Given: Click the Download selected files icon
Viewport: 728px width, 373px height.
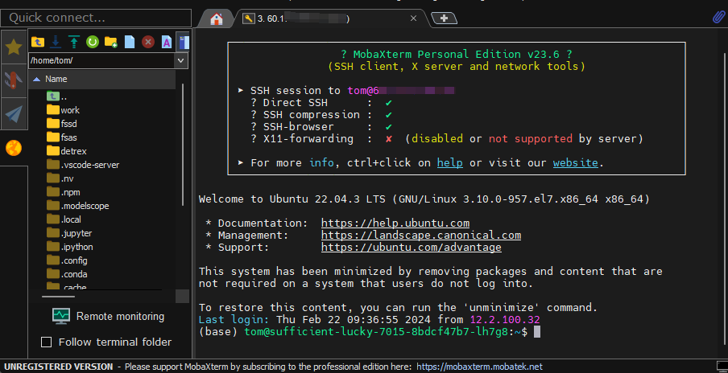Looking at the screenshot, I should pos(56,42).
